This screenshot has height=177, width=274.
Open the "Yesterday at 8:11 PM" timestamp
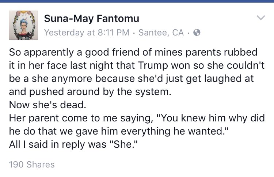[87, 33]
